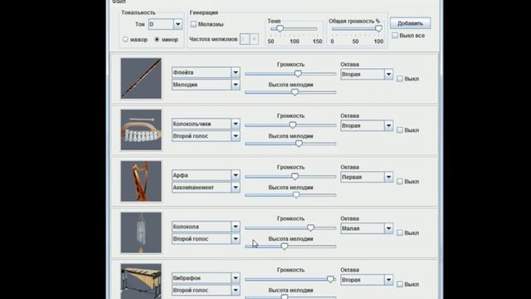This screenshot has width=531, height=299.
Task: Click the vibraphone (Вибрафон) instrument image
Action: point(141,282)
